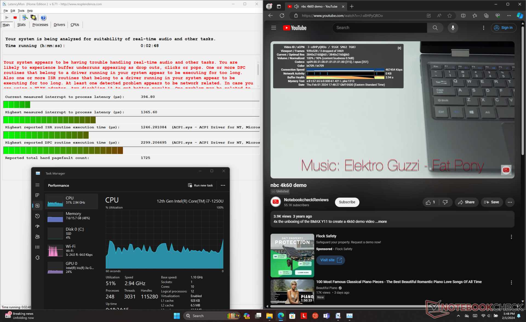
Task: Open Edge split screen icon
Action: click(463, 16)
